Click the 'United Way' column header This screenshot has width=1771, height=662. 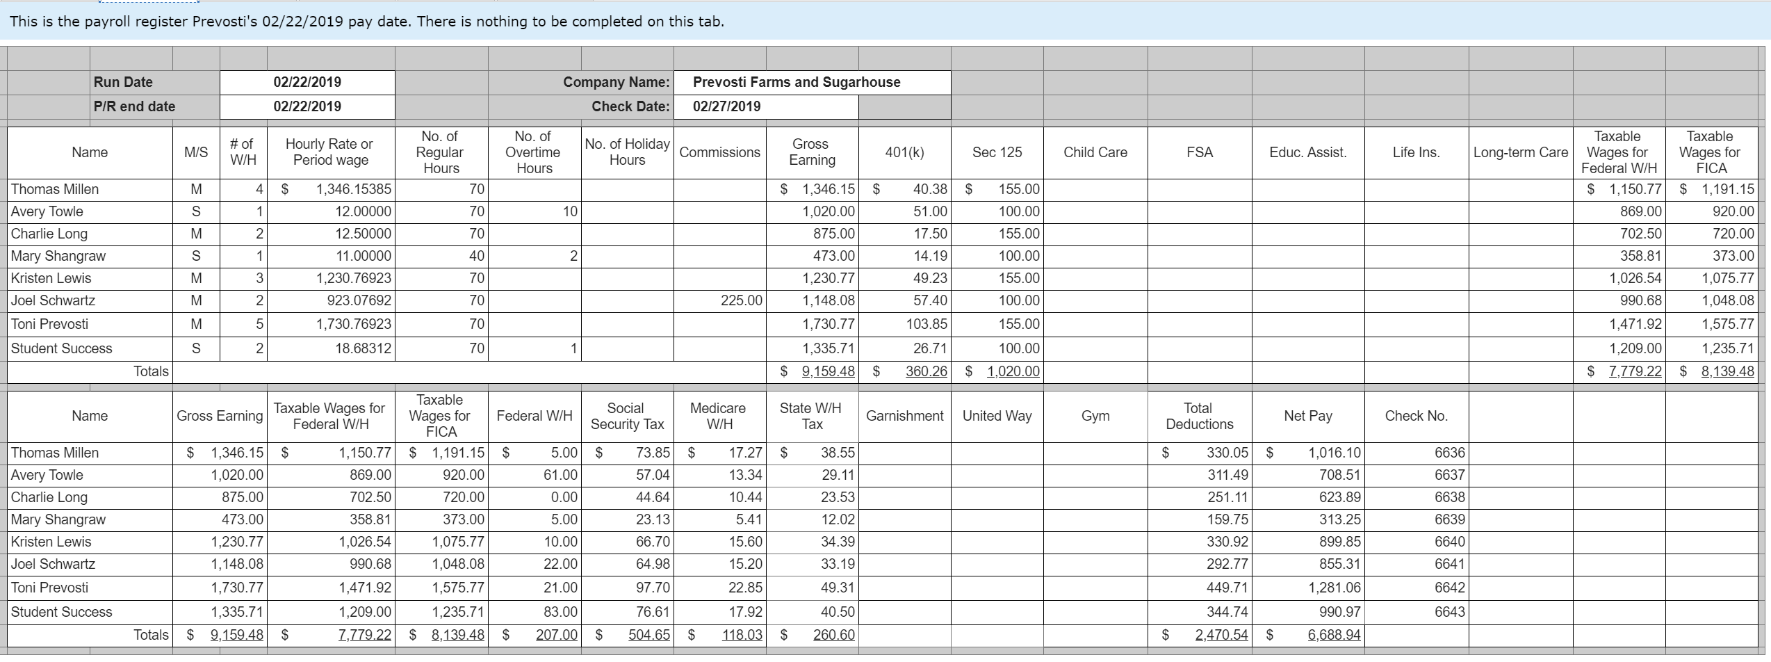pos(997,416)
